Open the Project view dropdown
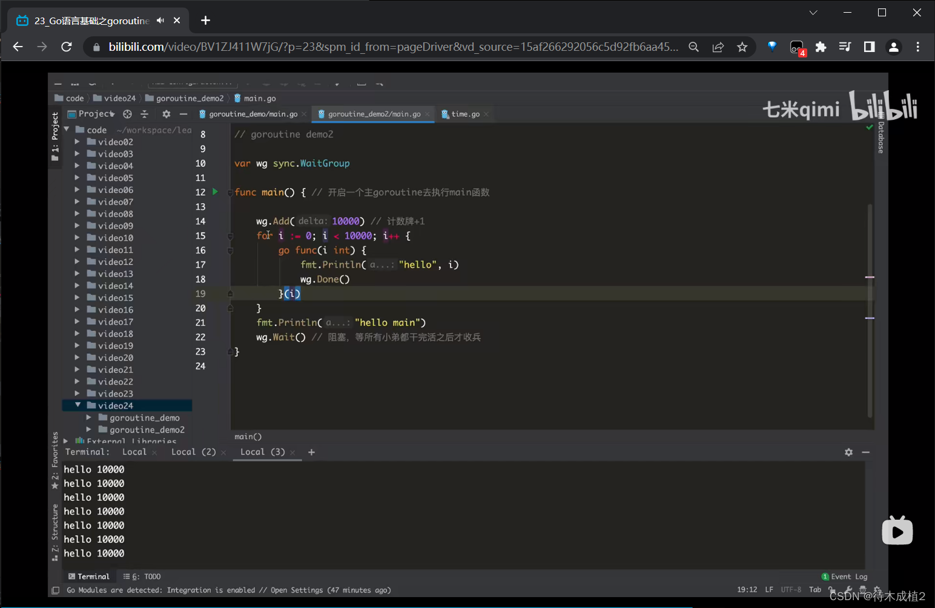Screen dimensions: 935x608 coord(91,114)
